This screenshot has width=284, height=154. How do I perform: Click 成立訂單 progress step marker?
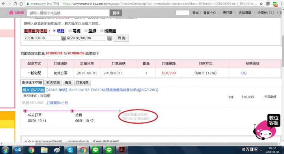[x=25, y=111]
